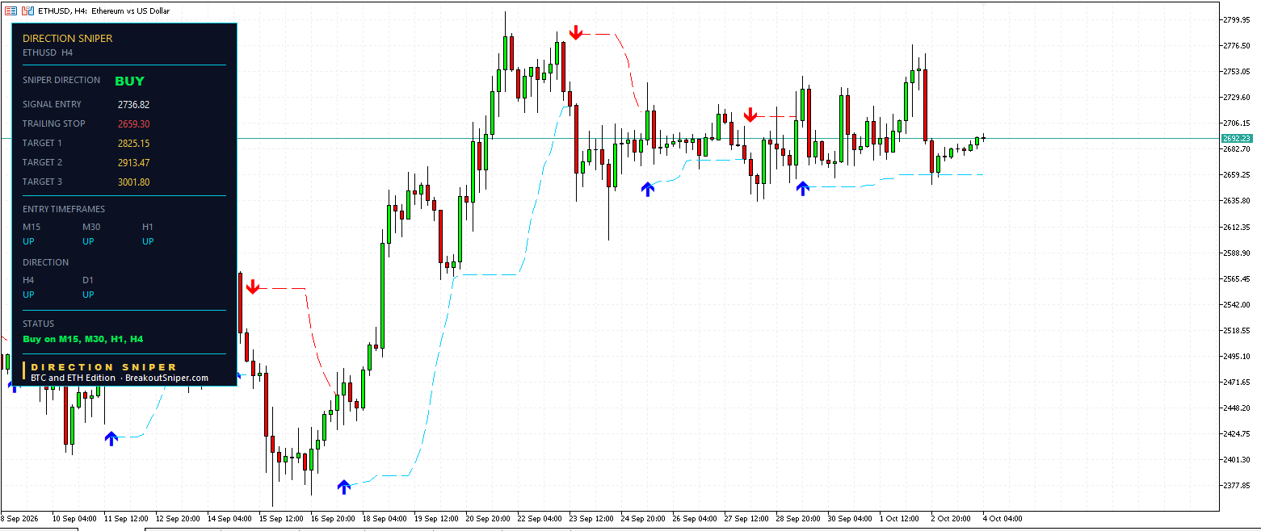Select the Target 2 value 2913.47

coord(133,162)
